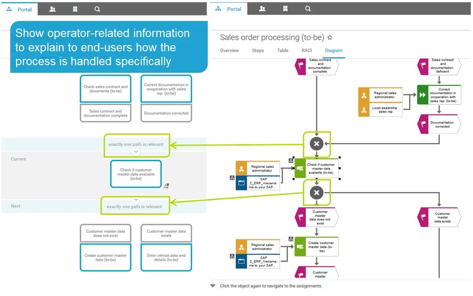Select Regional sales administrator role at top
This screenshot has width=473, height=296.
click(380, 95)
